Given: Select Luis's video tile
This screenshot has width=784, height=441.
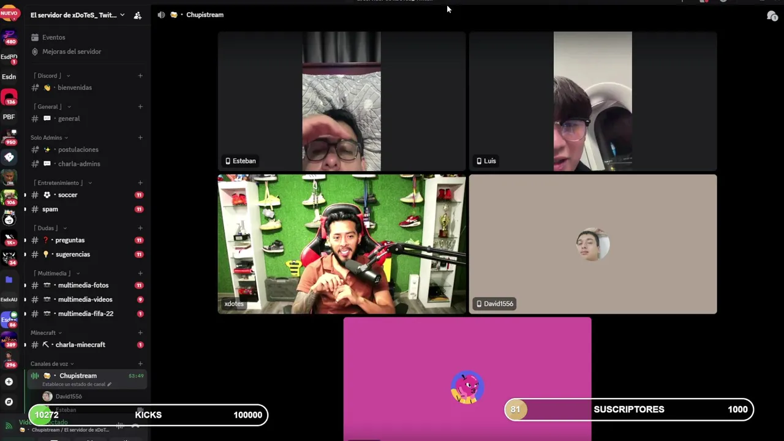Looking at the screenshot, I should tap(593, 101).
